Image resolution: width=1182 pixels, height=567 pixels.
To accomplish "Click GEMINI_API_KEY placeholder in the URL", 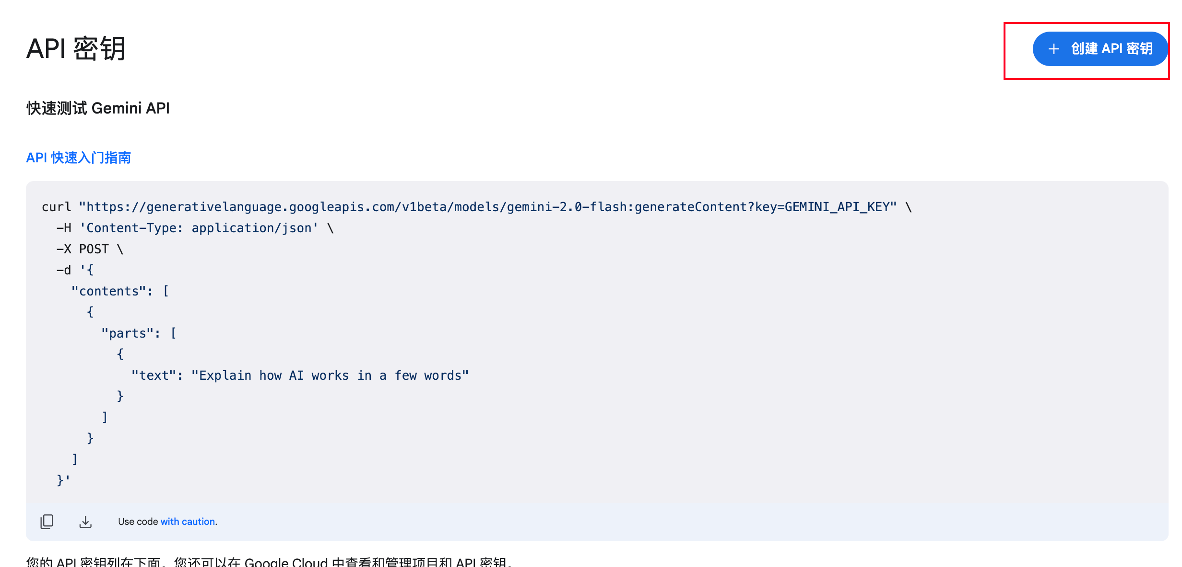I will point(837,207).
